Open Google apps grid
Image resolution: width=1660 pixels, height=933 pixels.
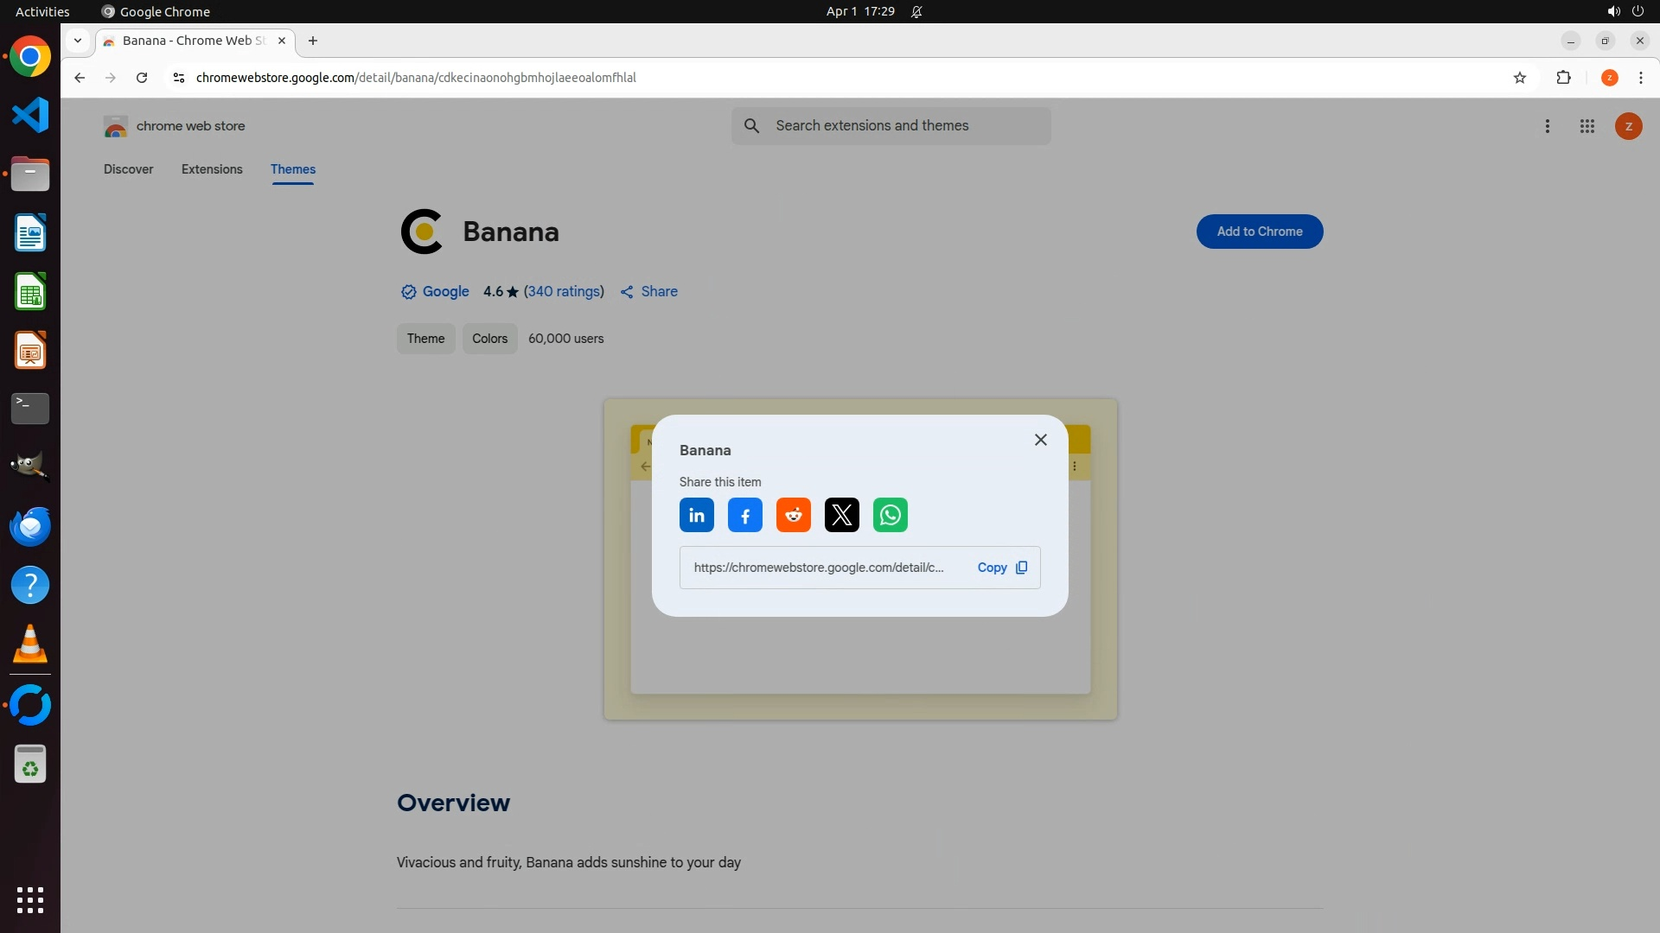[x=1587, y=126]
